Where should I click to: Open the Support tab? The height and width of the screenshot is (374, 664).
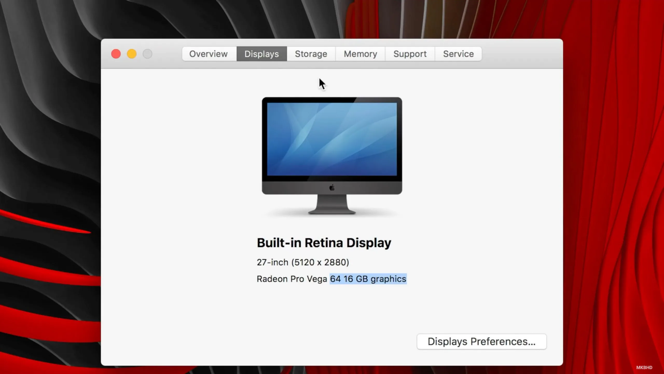(410, 54)
